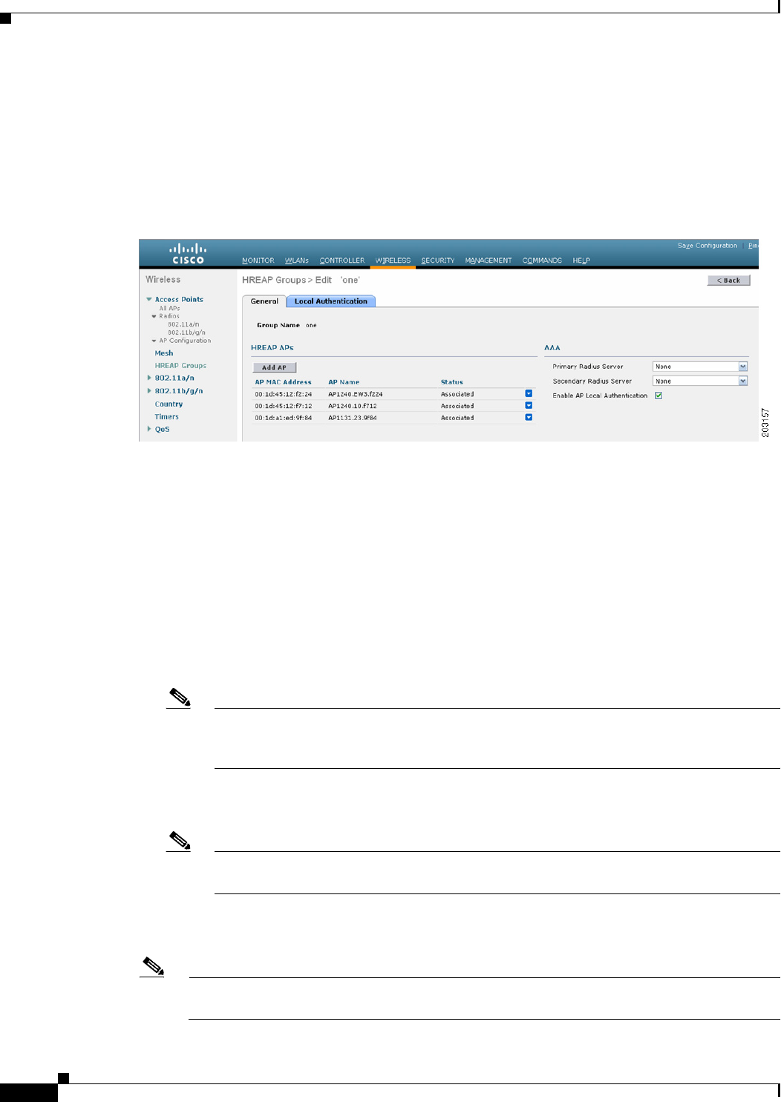Image resolution: width=781 pixels, height=1102 pixels.
Task: Click Associated status of AP1240.EW3.f224
Action: pos(457,394)
